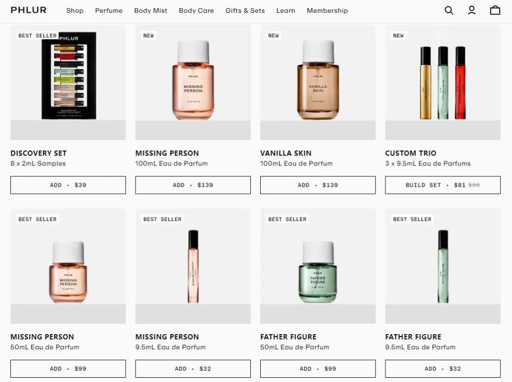Open the Vanilla Skin title link
512x382 pixels.
coord(286,153)
